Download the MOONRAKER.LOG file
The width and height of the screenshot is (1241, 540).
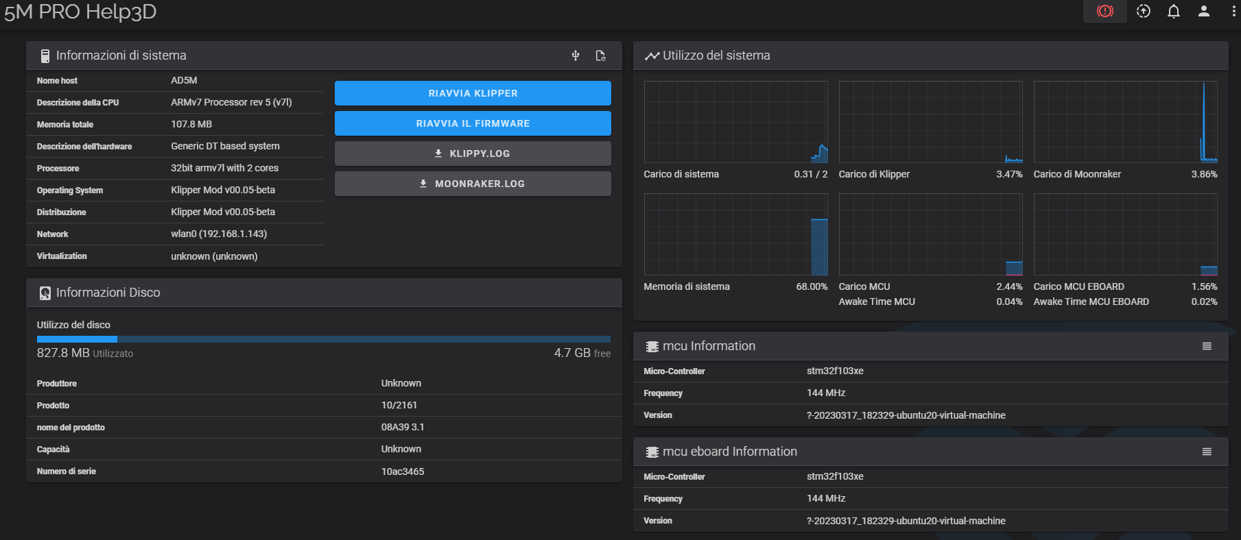tap(473, 184)
